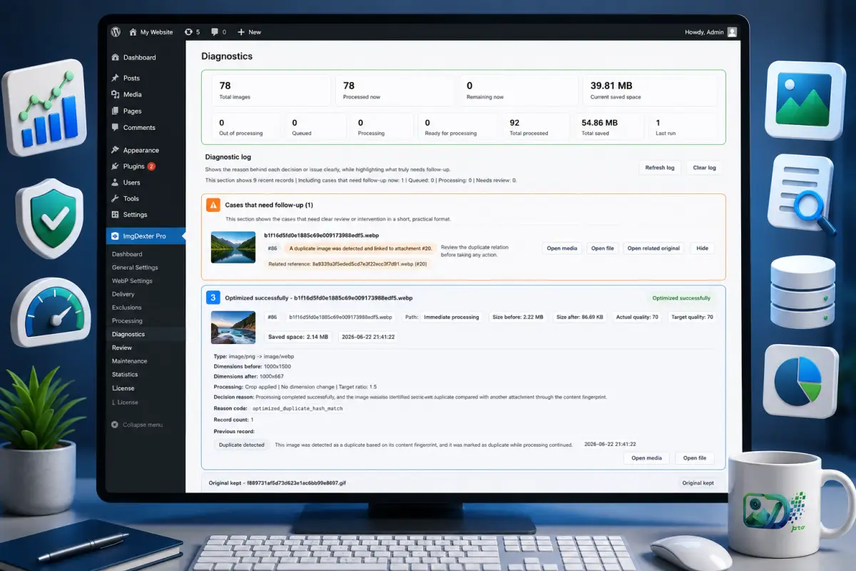Click the Posts pin icon
This screenshot has width=856, height=571.
116,78
